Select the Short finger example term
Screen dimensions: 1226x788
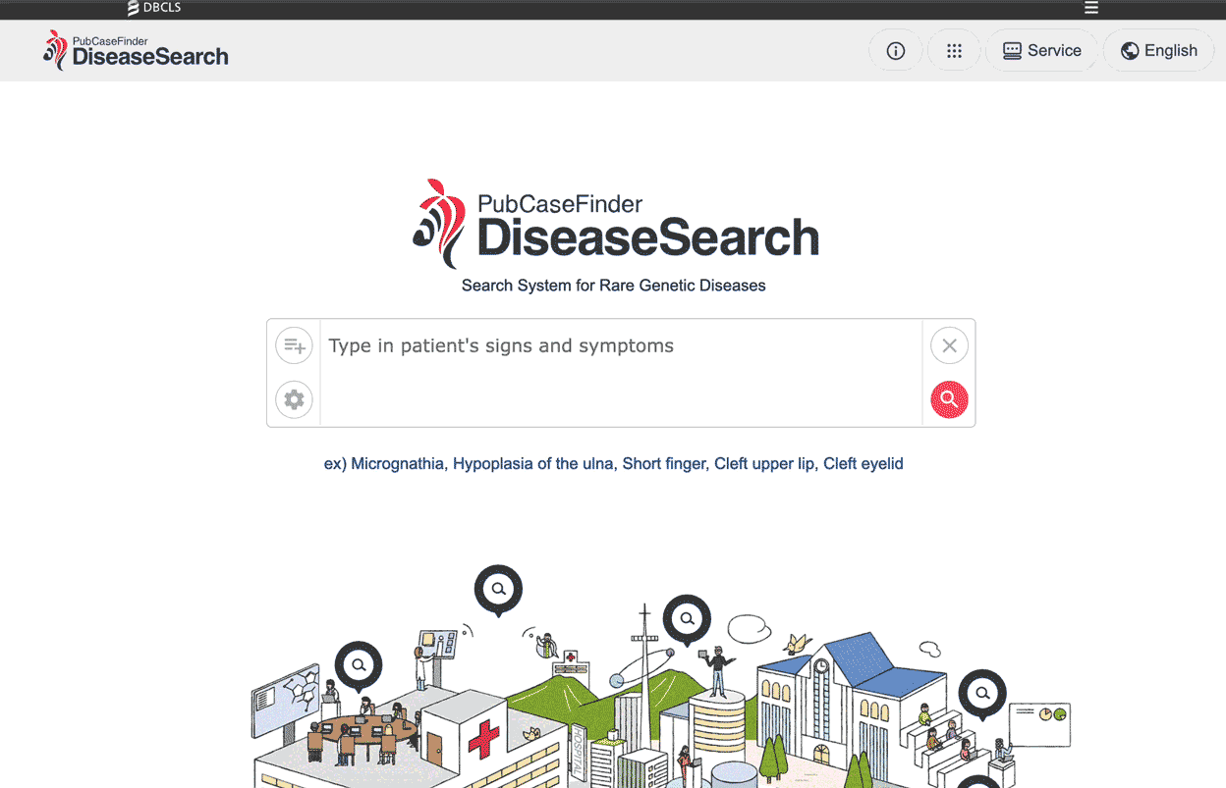coord(664,463)
